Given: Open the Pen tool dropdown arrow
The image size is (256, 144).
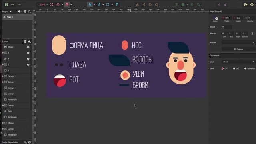Looking at the screenshot, I should click(x=103, y=4).
